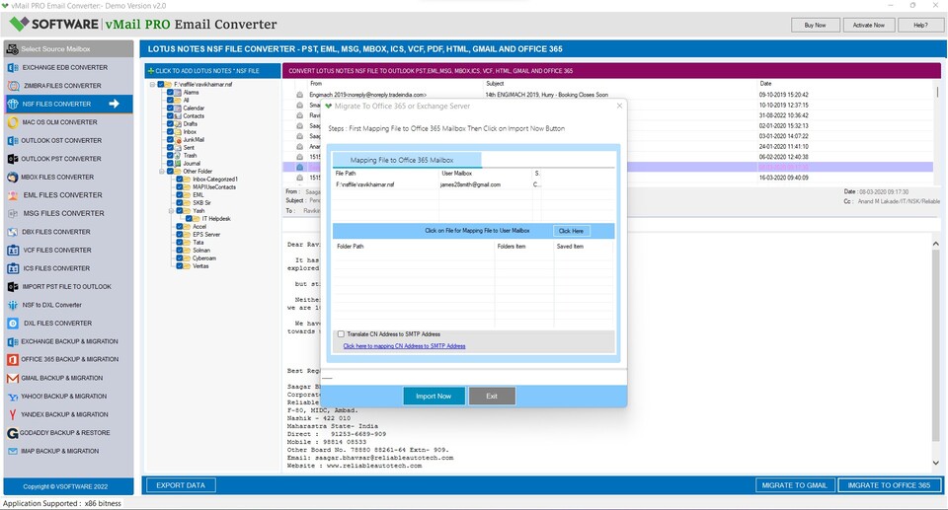The image size is (948, 510).
Task: Open the Outlook OST Converter icon
Action: (x=13, y=140)
